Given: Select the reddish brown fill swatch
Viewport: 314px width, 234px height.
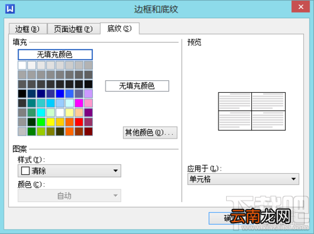Looking at the screenshot, I should (x=79, y=132).
